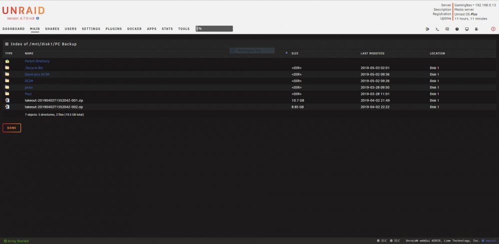499x244 pixels.
Task: Click the 10.7 GB size value
Action: tap(297, 100)
